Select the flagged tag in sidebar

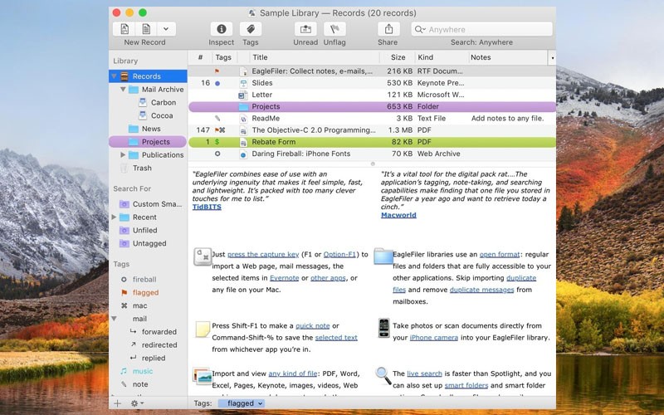tap(148, 293)
